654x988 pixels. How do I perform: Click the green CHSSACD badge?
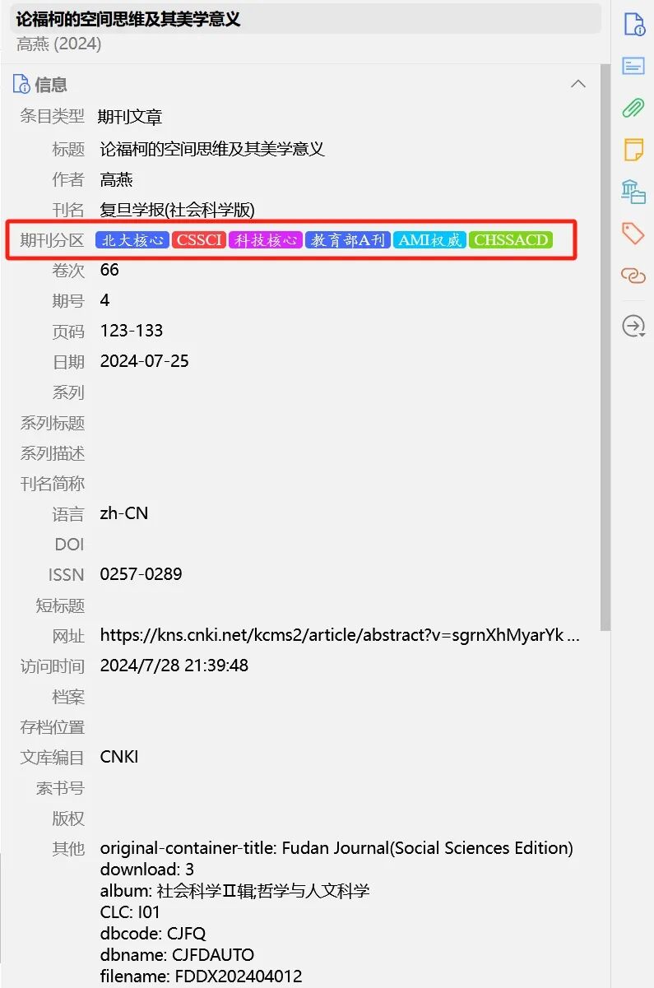pyautogui.click(x=511, y=240)
